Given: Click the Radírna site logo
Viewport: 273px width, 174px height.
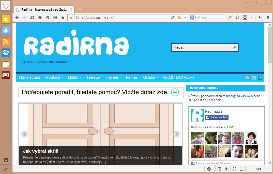Looking at the screenshot, I should coord(77,43).
